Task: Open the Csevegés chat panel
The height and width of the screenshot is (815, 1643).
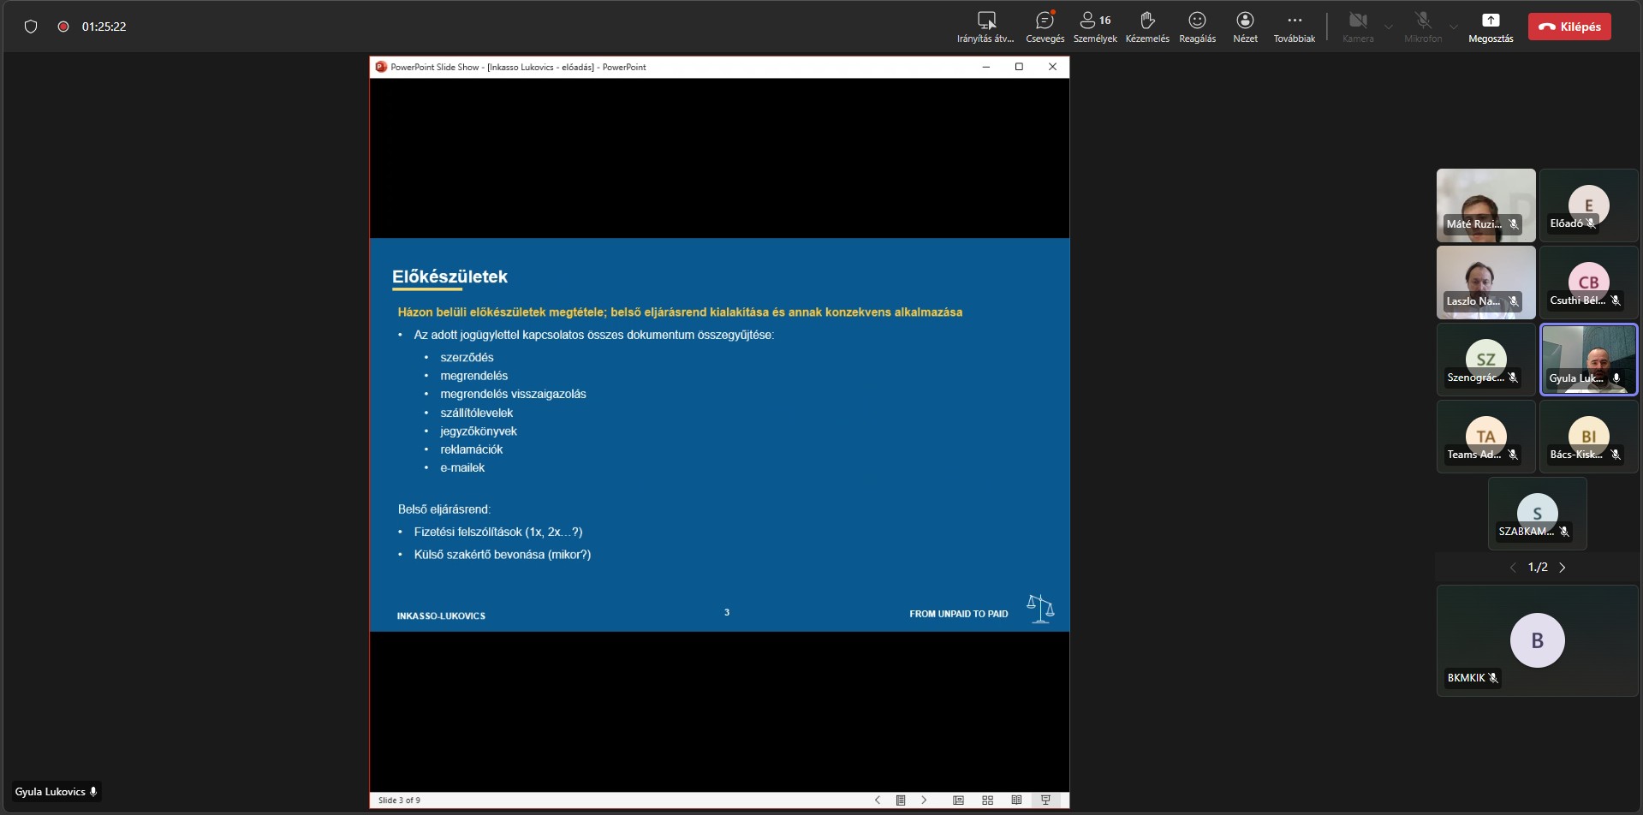Action: [x=1045, y=26]
